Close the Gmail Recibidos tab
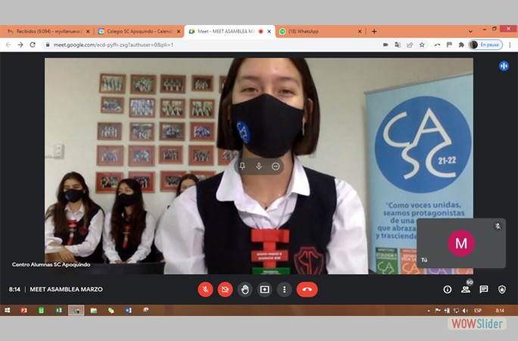This screenshot has height=341, width=518. 88,31
